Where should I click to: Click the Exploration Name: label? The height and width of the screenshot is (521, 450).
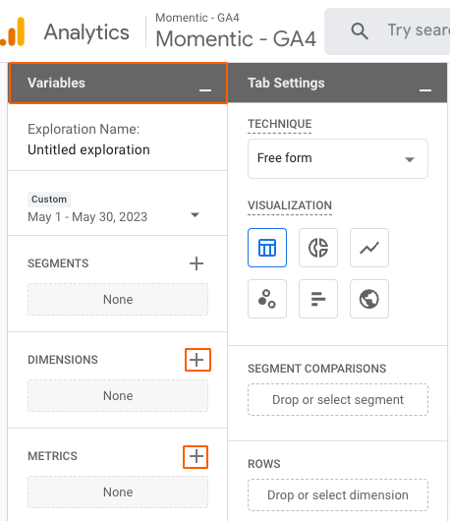[x=84, y=129]
